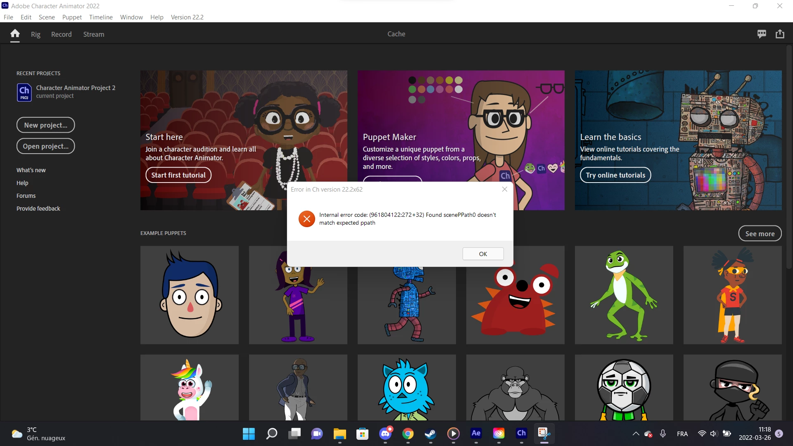Open Windows Start menu icon
The image size is (793, 446).
pos(249,433)
